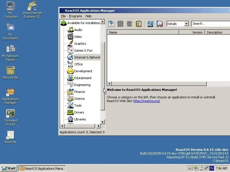Viewport: 230px width, 172px height.
Task: Open the Read Me desktop shortcut
Action: [11, 137]
